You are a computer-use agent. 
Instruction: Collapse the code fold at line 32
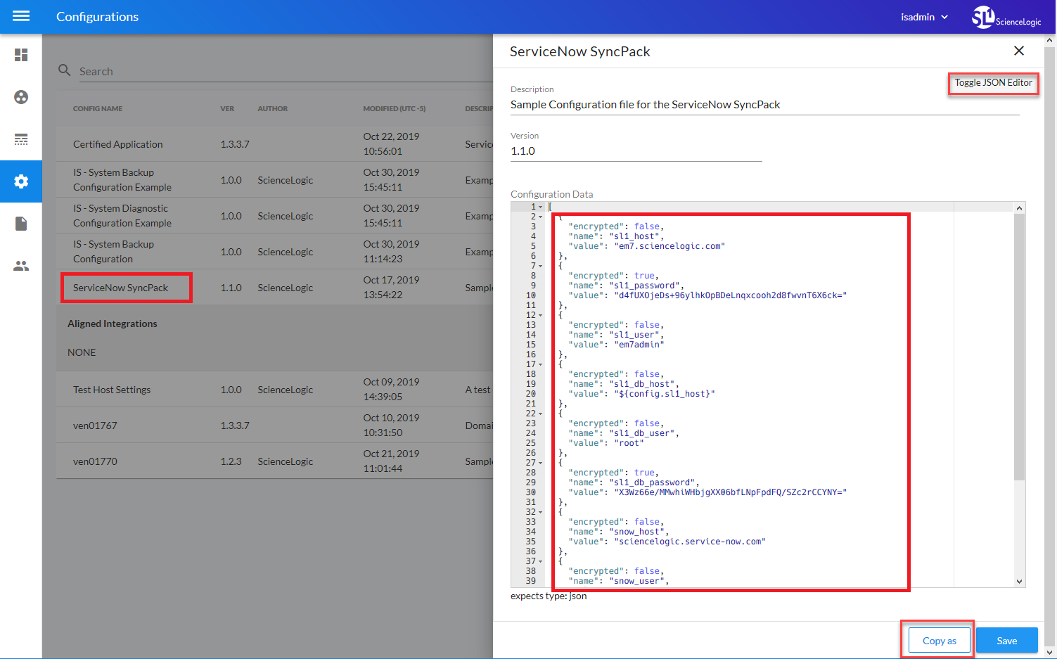pos(540,513)
